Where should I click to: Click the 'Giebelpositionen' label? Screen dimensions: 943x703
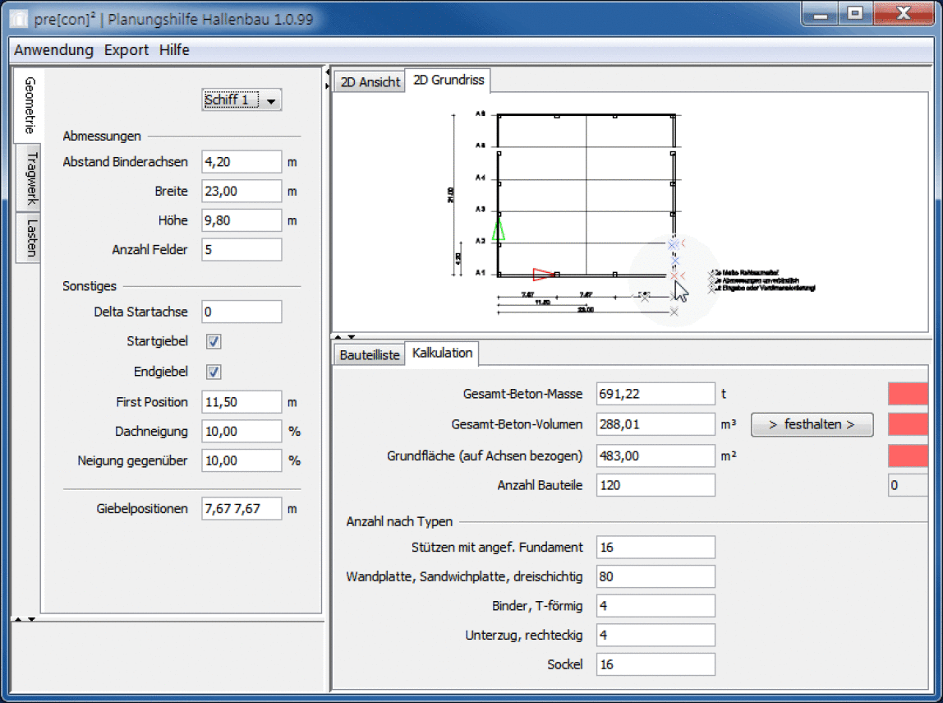pyautogui.click(x=142, y=509)
